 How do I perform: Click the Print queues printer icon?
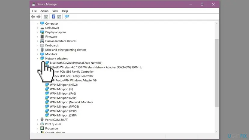click(x=42, y=124)
